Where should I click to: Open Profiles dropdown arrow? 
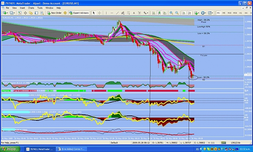(14, 13)
